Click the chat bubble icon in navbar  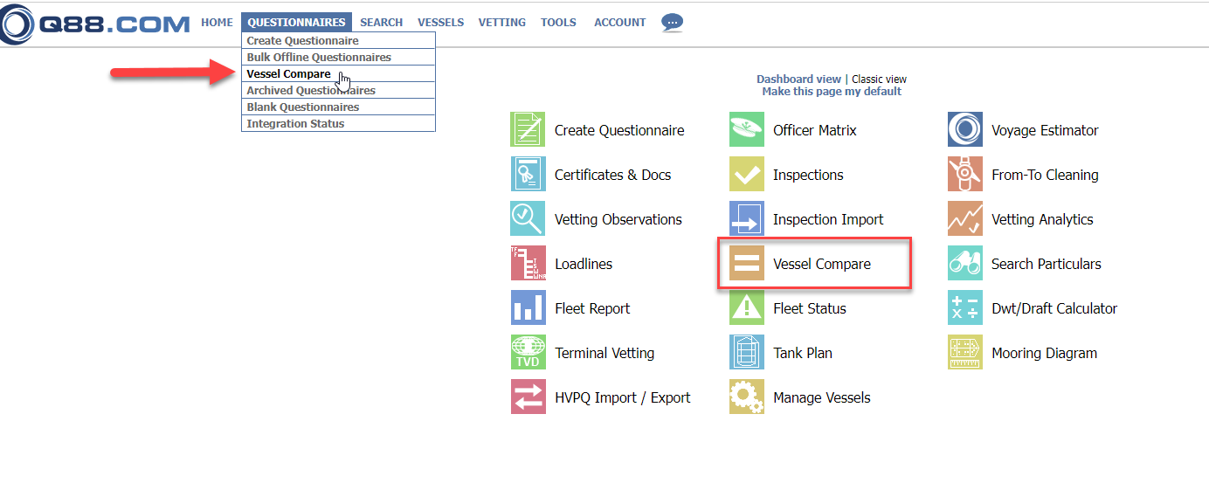pyautogui.click(x=672, y=23)
